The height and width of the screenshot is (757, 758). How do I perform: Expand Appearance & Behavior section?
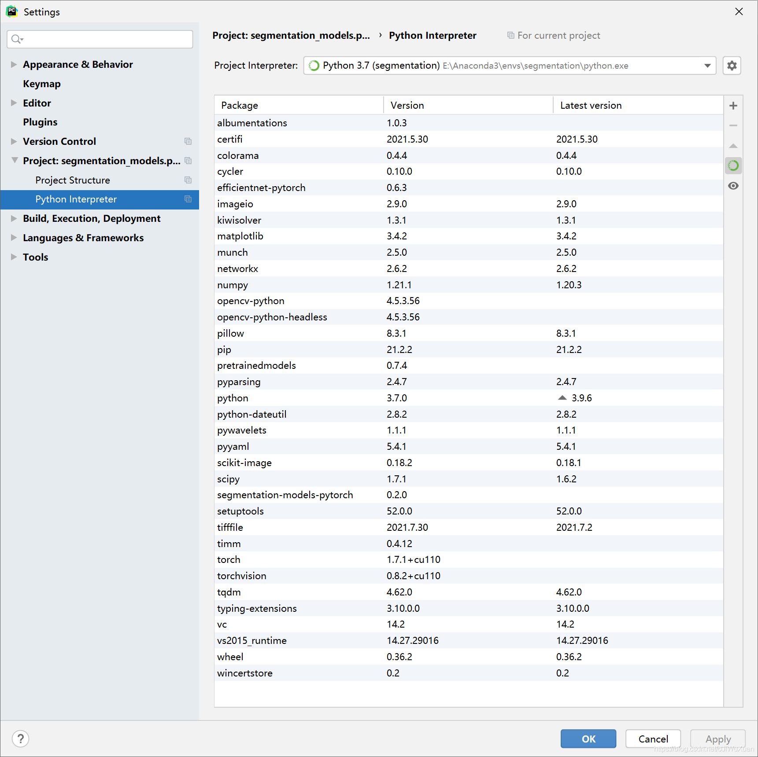tap(14, 64)
